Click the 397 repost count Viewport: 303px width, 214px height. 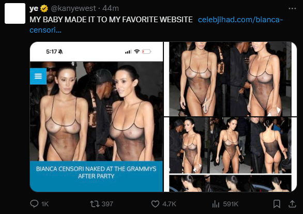click(107, 204)
